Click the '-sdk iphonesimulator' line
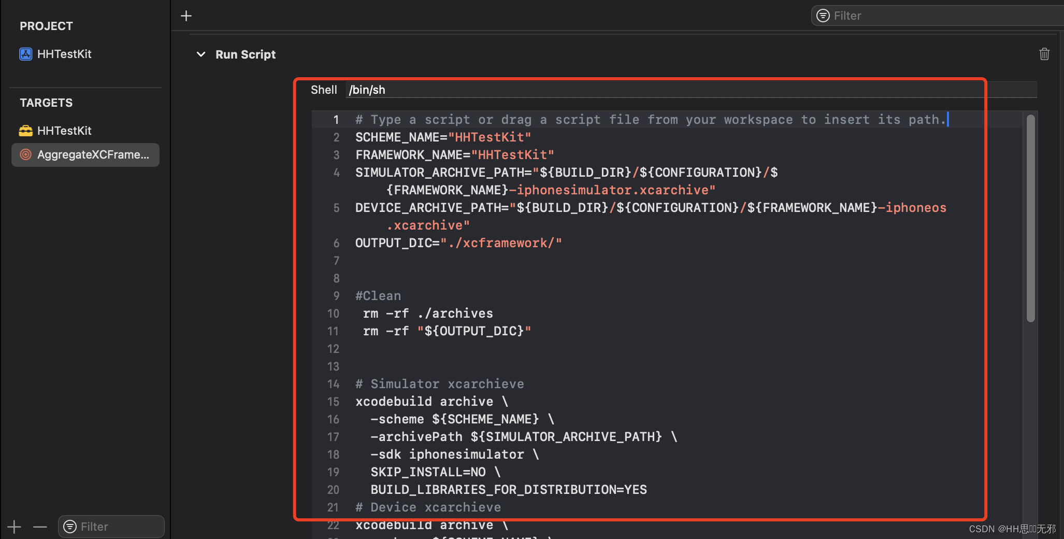This screenshot has height=539, width=1064. point(454,455)
